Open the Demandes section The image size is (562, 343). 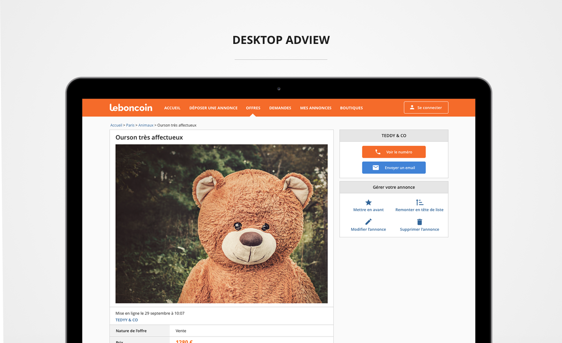tap(280, 108)
